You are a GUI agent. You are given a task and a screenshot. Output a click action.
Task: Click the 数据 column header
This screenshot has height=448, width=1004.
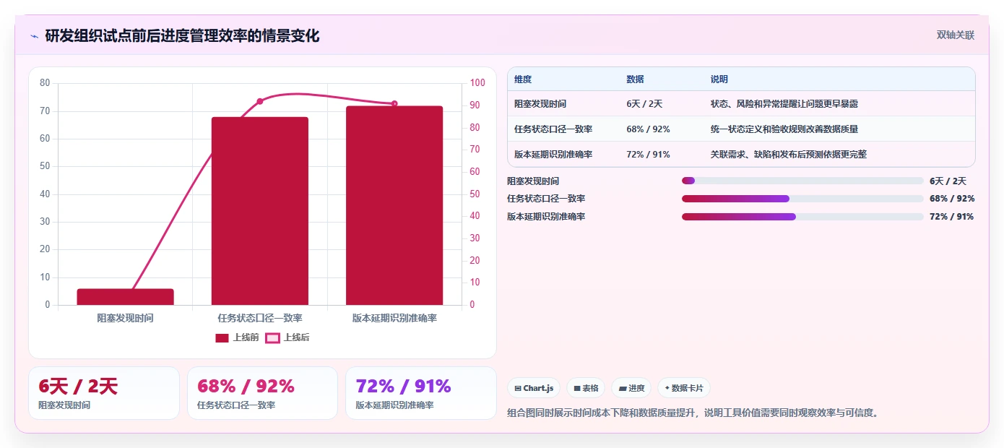635,79
